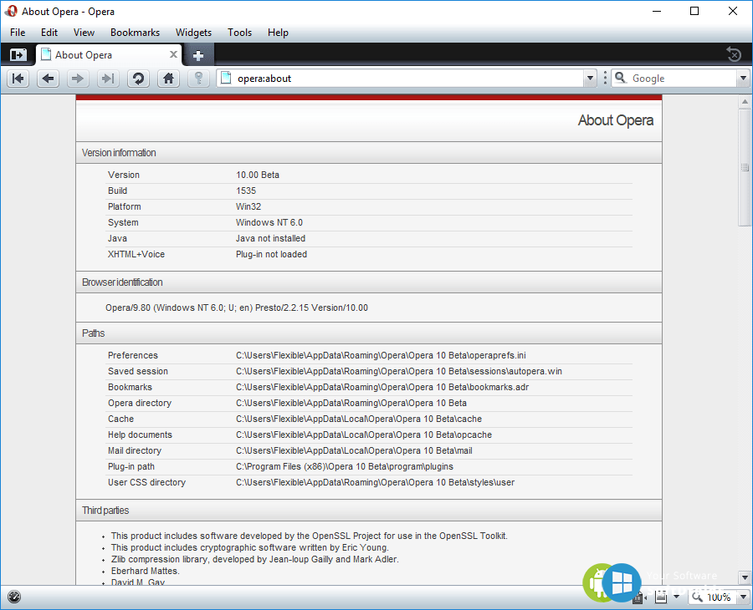Click the bookmarks.adr path
The height and width of the screenshot is (610, 753).
(382, 387)
